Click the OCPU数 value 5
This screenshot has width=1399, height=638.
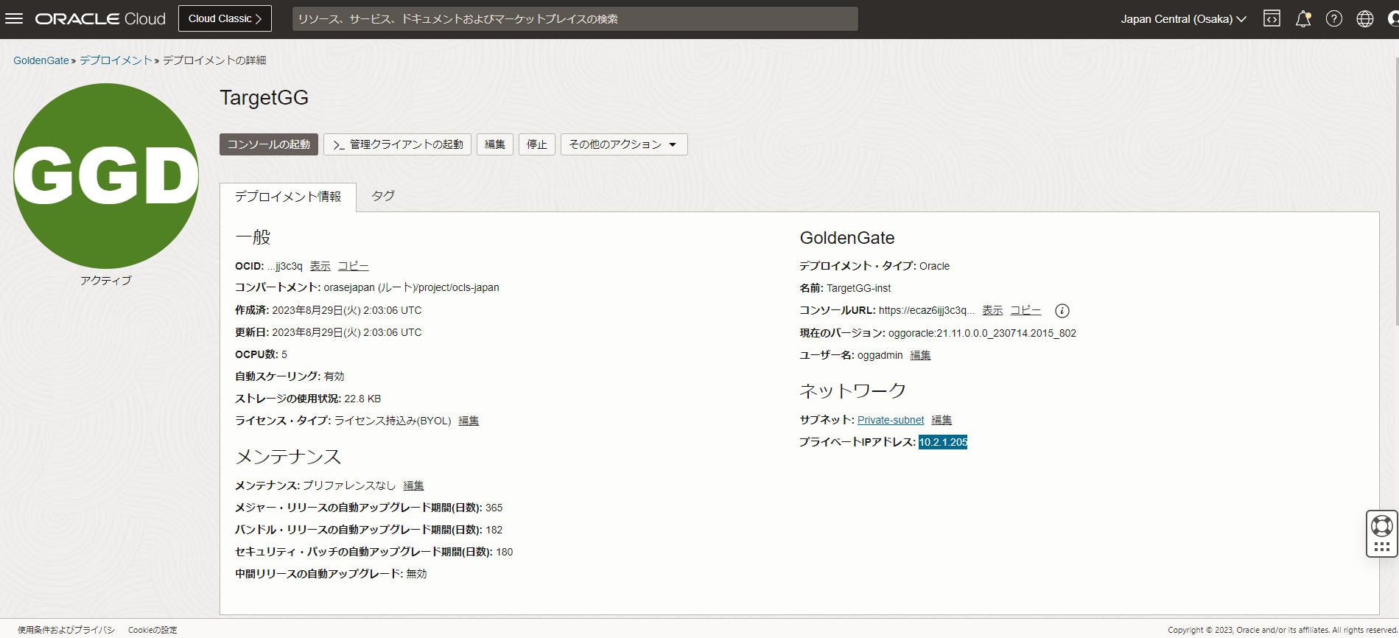point(284,354)
